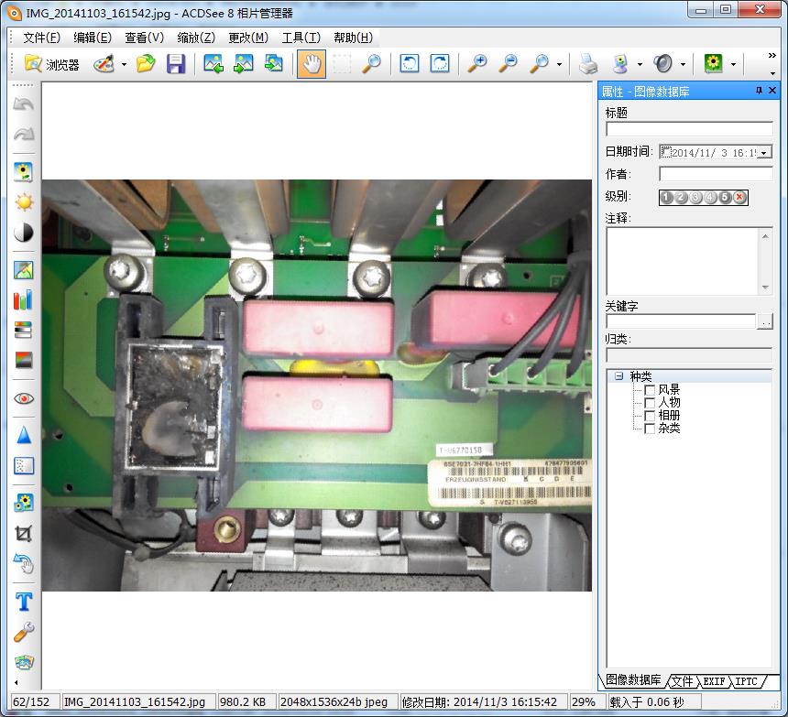The width and height of the screenshot is (788, 717).
Task: Open the half-circle contrast tool
Action: 24,233
